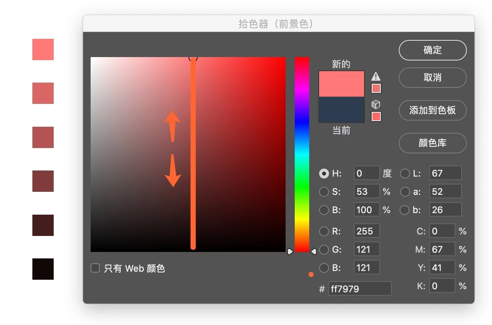Screen dimensions: 492x325
Task: Select the R red radio button
Action: pyautogui.click(x=324, y=231)
